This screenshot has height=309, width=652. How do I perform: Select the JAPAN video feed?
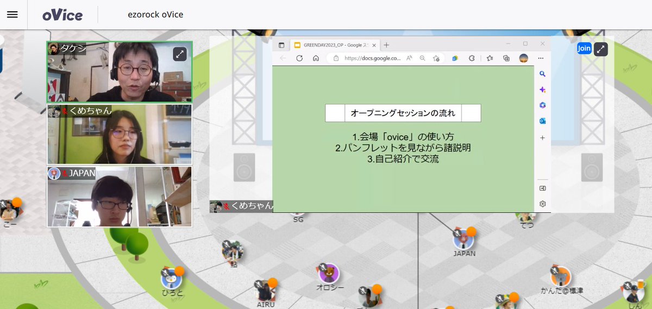tap(120, 196)
